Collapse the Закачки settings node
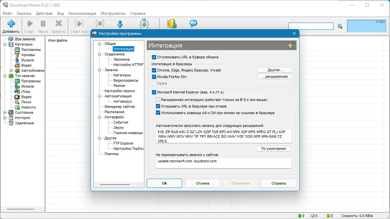The image size is (390, 219). (100, 70)
